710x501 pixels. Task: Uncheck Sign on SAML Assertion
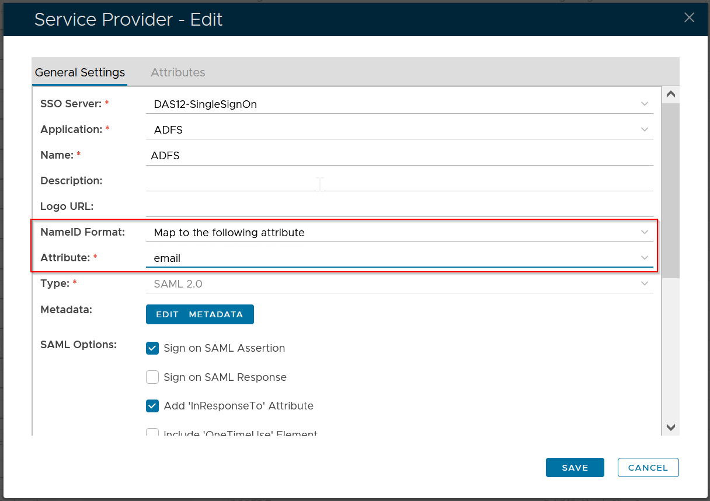click(152, 348)
